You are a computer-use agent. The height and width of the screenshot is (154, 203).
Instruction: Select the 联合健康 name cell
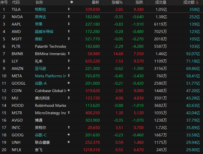42,142
